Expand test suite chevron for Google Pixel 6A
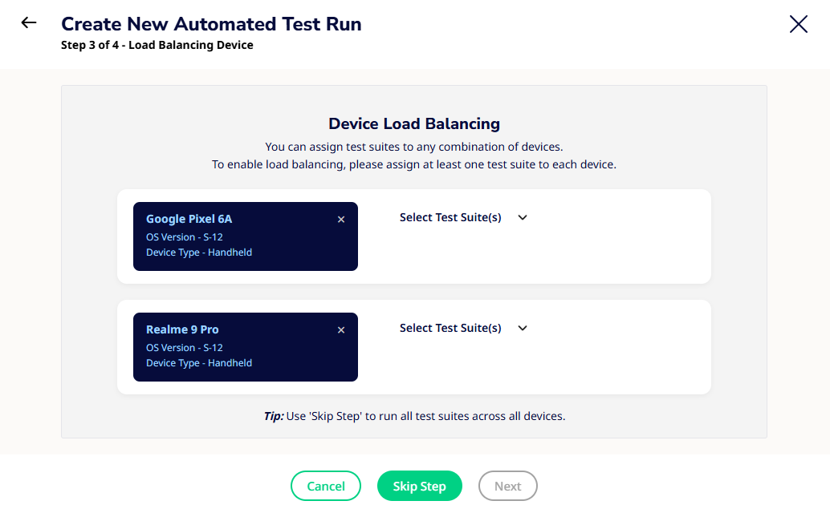830x509 pixels. click(x=523, y=218)
